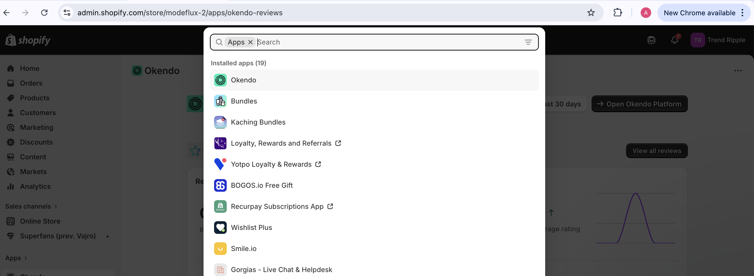The width and height of the screenshot is (754, 276).
Task: Open Loyalty, Rewards and Referrals app
Action: point(374,143)
